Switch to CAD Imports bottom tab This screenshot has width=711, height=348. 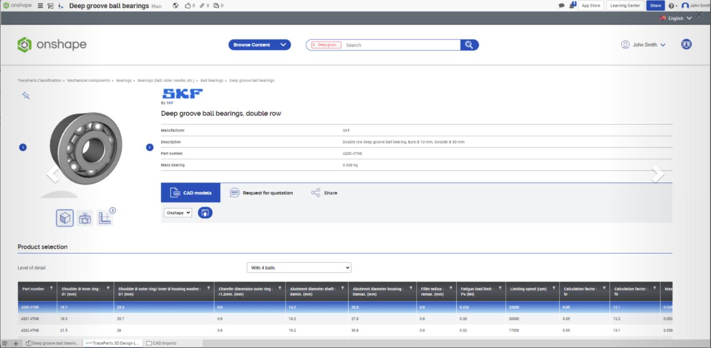pyautogui.click(x=162, y=343)
